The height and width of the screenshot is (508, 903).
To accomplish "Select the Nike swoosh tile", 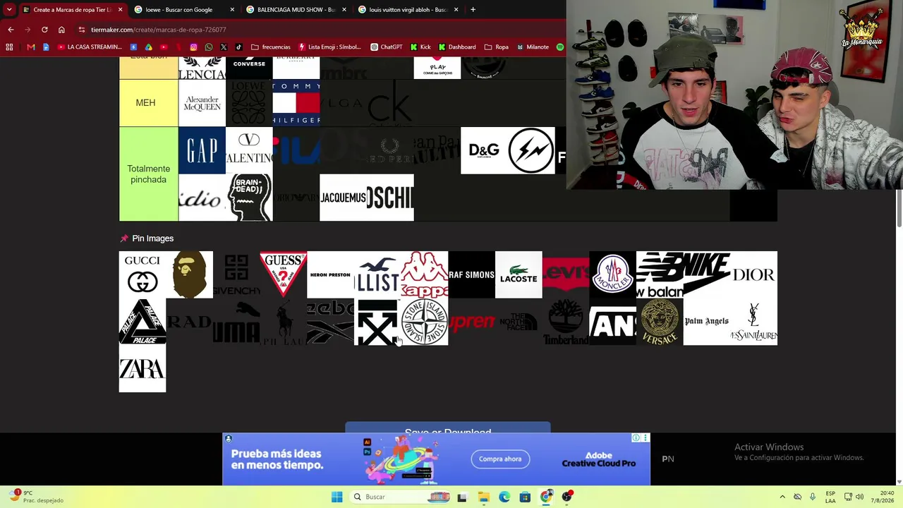I will coord(707,274).
